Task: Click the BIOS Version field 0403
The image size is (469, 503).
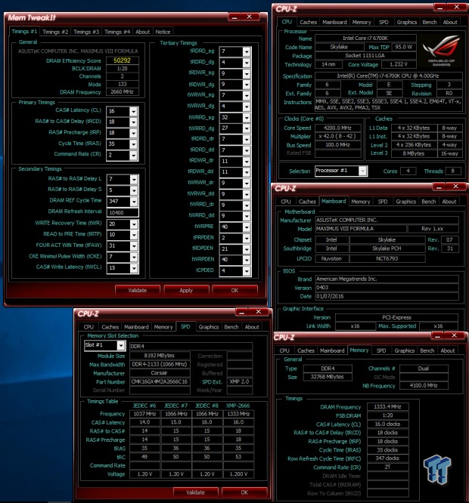Action: (387, 288)
